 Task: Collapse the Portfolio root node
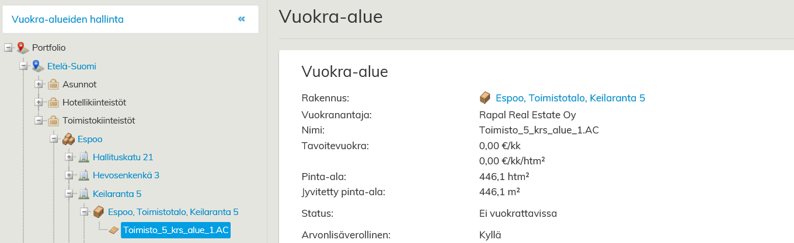point(8,48)
